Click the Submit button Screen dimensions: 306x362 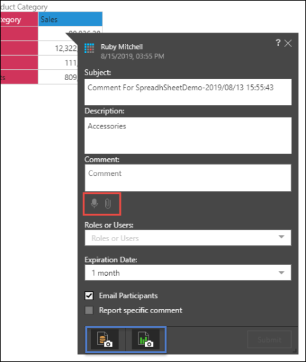coord(269,340)
